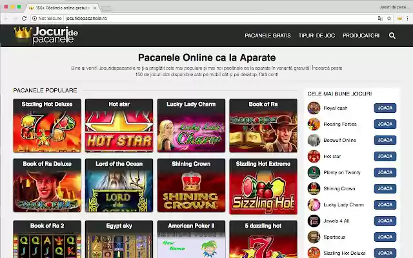Open the Sizzling Hot Extreme game card
Viewport: 413px width, 258px height.
click(263, 186)
